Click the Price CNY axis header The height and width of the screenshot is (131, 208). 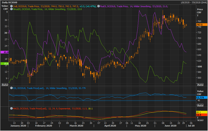[x=200, y=12]
